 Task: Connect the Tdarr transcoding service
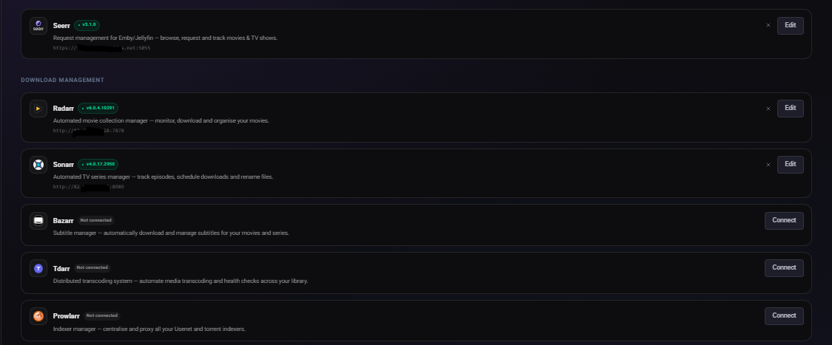784,267
